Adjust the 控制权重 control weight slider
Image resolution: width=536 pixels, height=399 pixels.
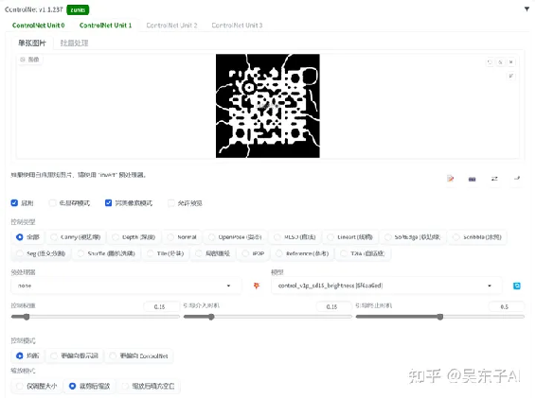(95, 317)
